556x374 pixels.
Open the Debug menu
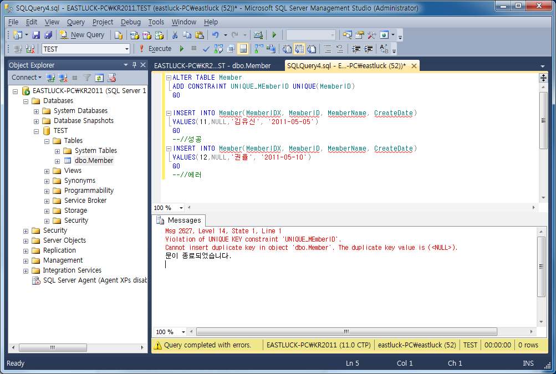(130, 22)
